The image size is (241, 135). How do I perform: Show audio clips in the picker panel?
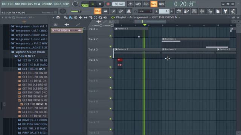(x=67, y=24)
